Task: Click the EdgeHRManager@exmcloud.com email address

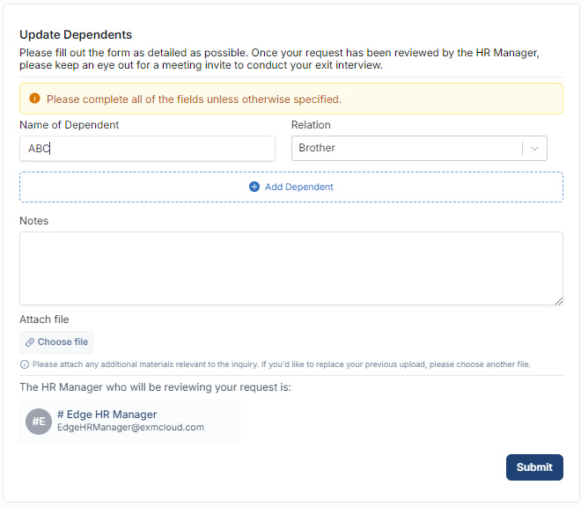Action: coord(130,428)
